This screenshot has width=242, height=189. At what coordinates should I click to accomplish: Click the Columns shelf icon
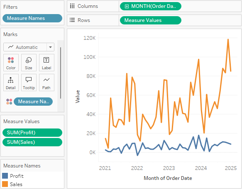click(72, 6)
